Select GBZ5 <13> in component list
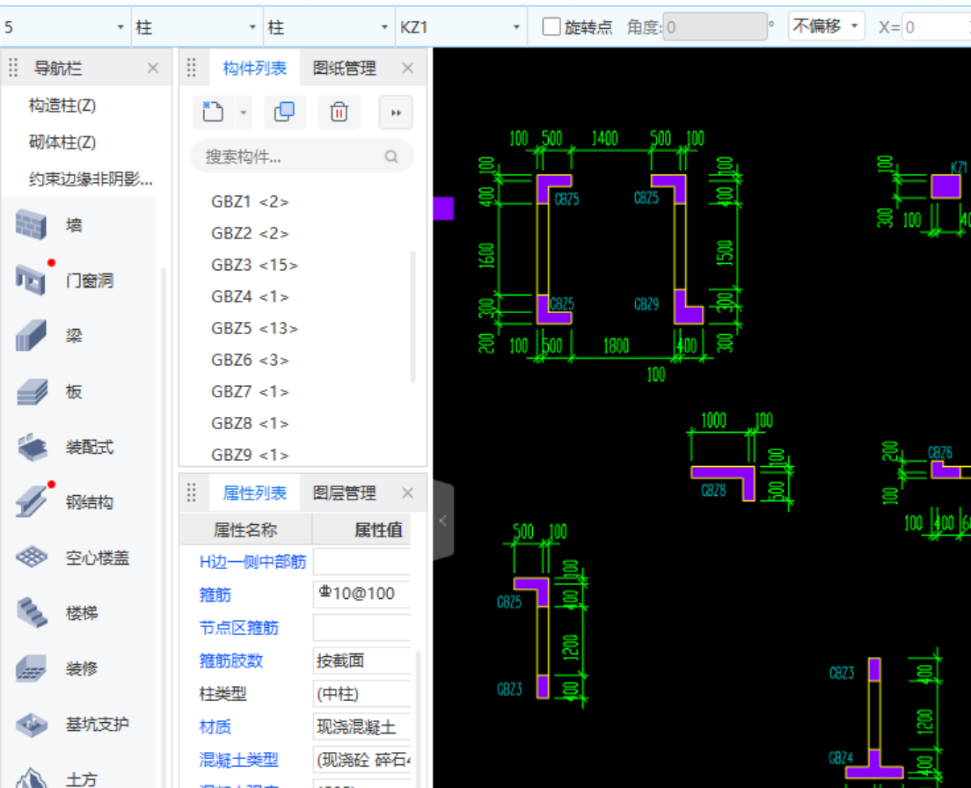The height and width of the screenshot is (788, 971). coord(254,328)
